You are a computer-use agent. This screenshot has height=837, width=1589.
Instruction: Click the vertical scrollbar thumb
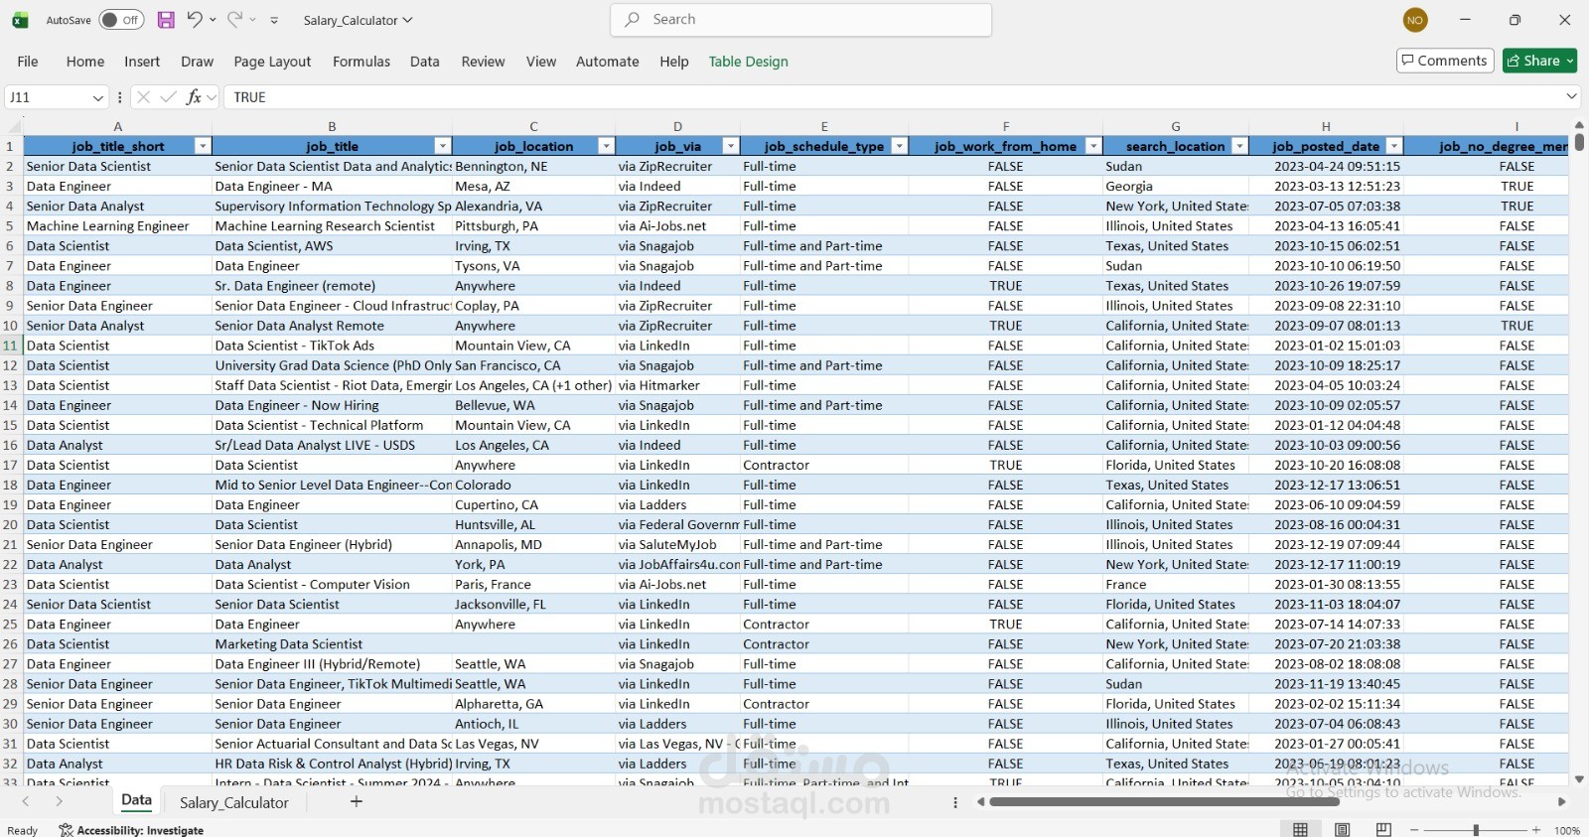[x=1579, y=141]
